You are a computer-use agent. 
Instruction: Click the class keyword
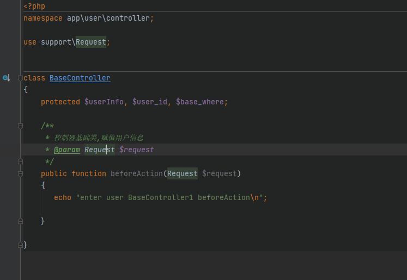pos(34,78)
